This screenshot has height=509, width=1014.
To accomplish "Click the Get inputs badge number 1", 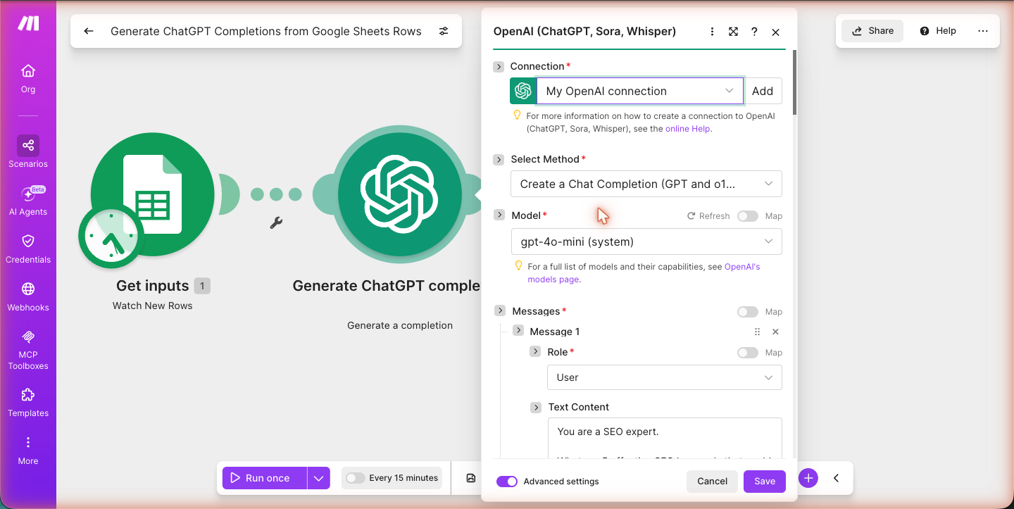I will [202, 286].
